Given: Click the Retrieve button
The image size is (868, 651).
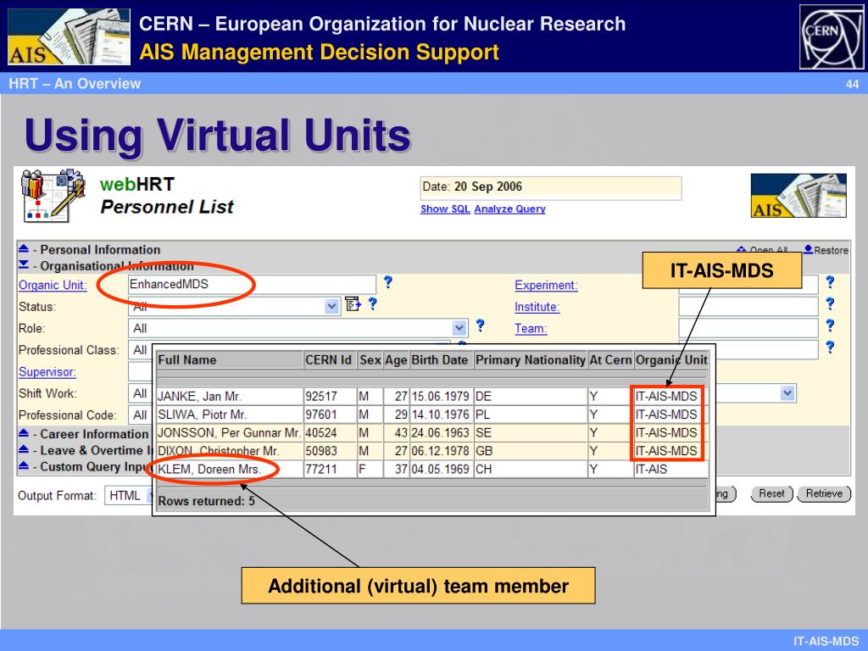Looking at the screenshot, I should pos(824,494).
